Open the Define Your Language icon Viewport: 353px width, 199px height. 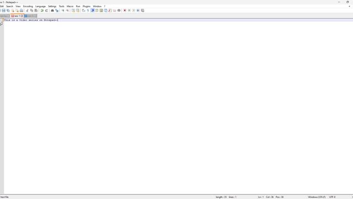[x=97, y=11]
